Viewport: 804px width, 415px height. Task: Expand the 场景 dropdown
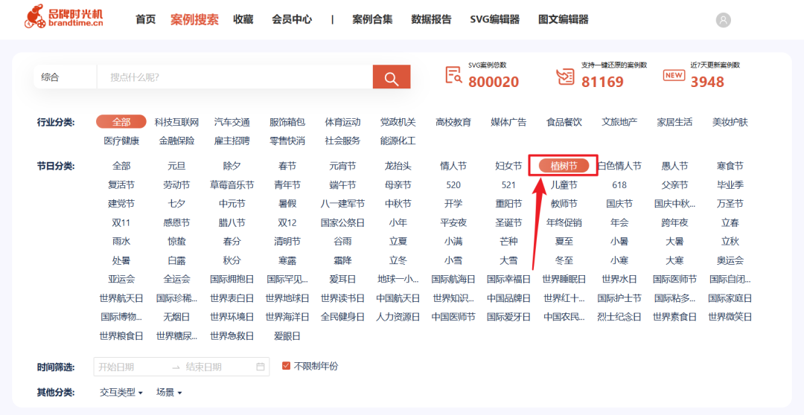coord(169,393)
